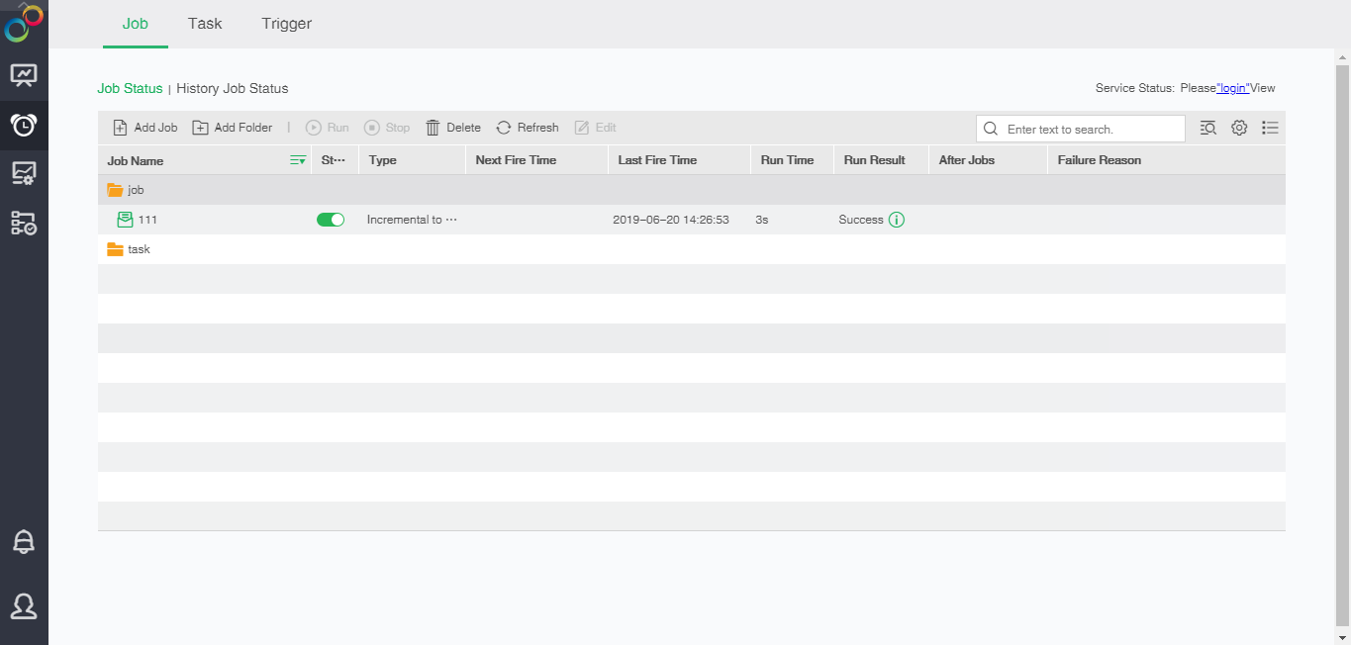Switch to the Trigger tab
Screen dimensions: 1351x645
pyautogui.click(x=287, y=24)
